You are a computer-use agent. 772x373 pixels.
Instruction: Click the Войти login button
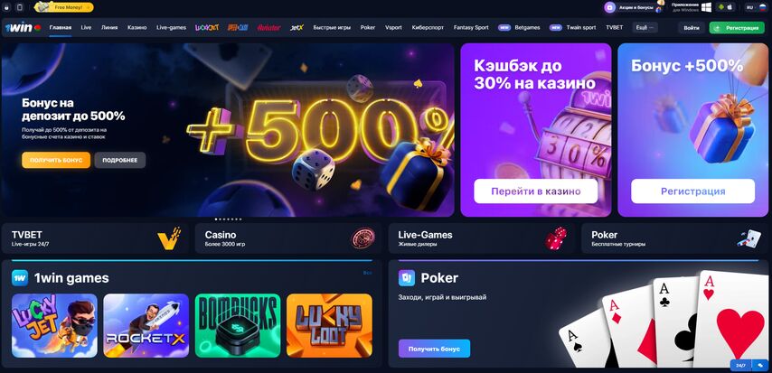(692, 28)
